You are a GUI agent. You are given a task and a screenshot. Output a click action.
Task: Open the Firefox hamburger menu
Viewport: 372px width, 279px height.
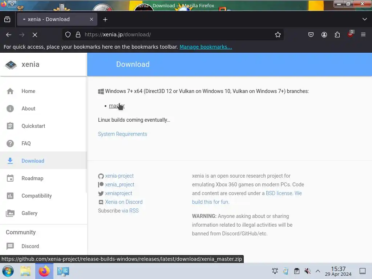(363, 35)
